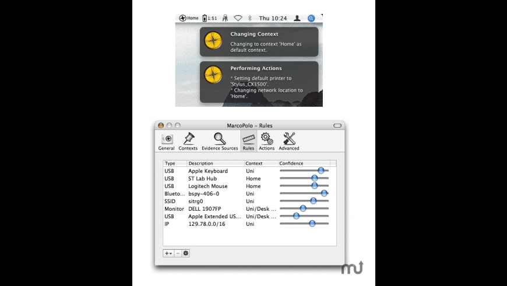Select the 129.78.0.0/16 IP rule
Screen dimensions: 507x286
click(x=249, y=224)
